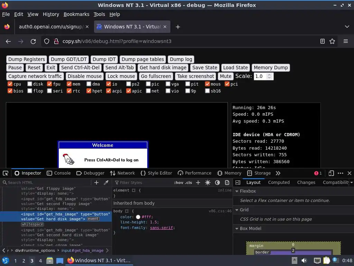Open the Memory devtools tab

pyautogui.click(x=229, y=173)
